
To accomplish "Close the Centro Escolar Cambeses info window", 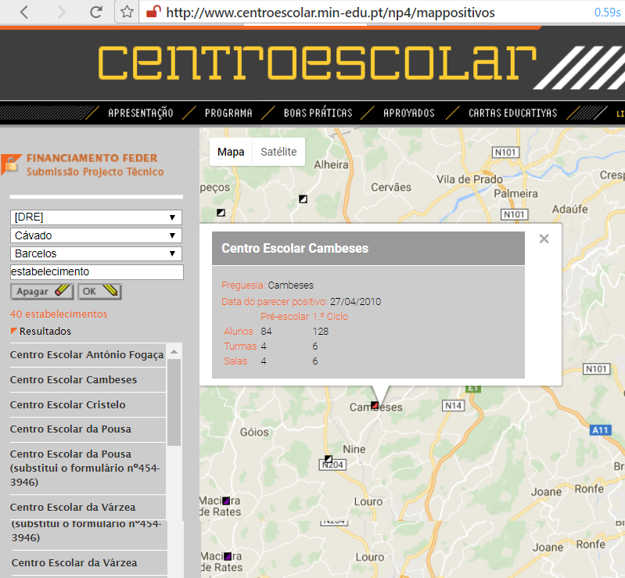I will pyautogui.click(x=544, y=239).
